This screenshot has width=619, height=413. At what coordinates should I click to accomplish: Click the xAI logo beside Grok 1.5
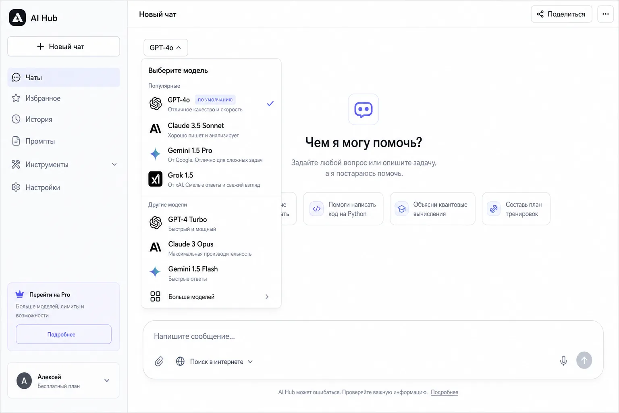(156, 179)
